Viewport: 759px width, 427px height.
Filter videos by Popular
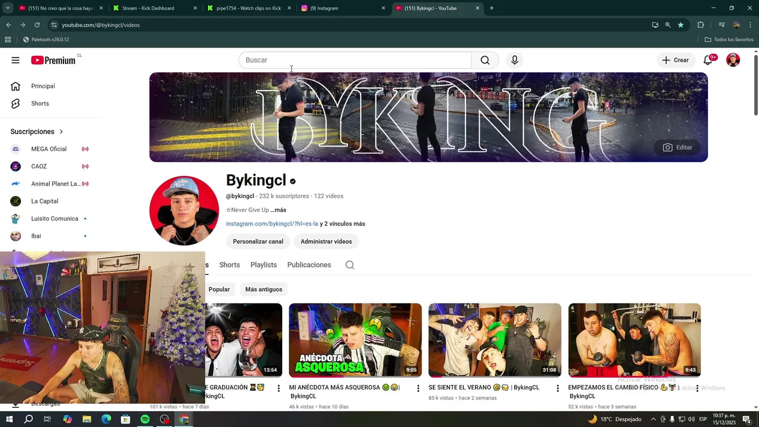[219, 289]
